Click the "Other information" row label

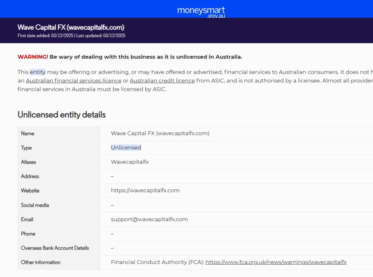coord(41,262)
